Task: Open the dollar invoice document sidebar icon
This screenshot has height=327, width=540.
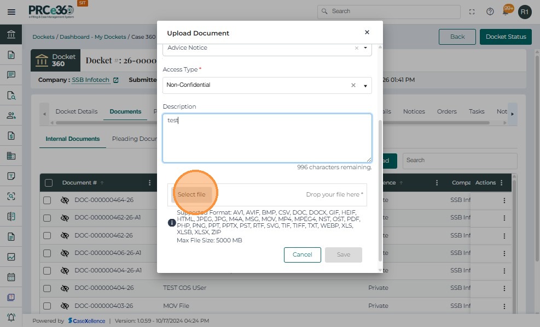Action: pyautogui.click(x=11, y=136)
